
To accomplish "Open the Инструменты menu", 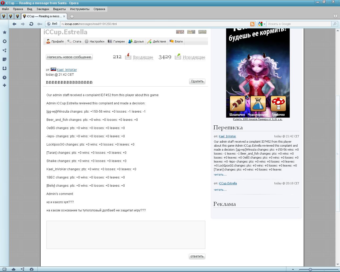I will pos(80,9).
